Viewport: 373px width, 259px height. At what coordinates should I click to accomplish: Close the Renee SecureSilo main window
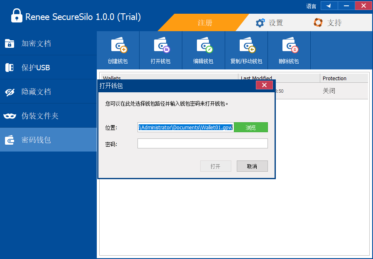click(x=363, y=6)
